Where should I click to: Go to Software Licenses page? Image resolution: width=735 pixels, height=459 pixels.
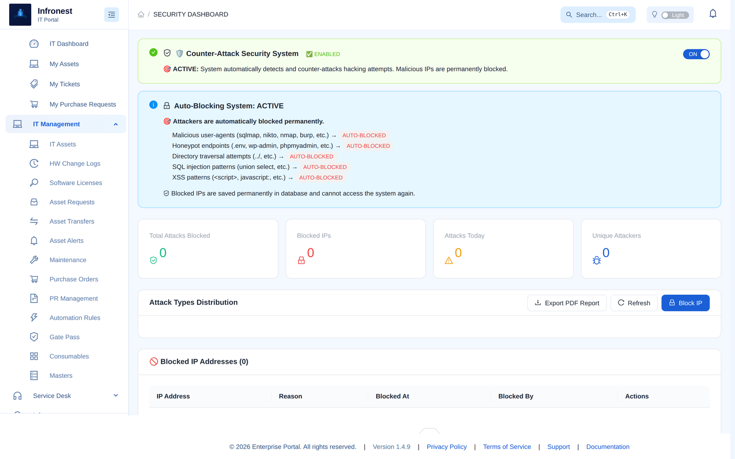coord(76,183)
